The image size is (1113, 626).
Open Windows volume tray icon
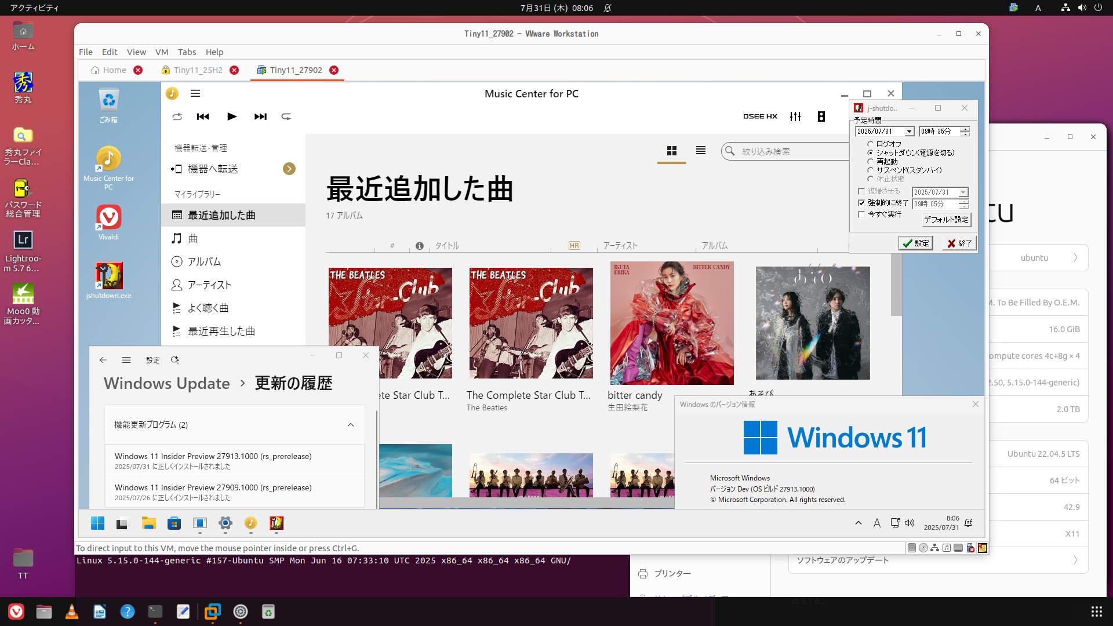(910, 523)
